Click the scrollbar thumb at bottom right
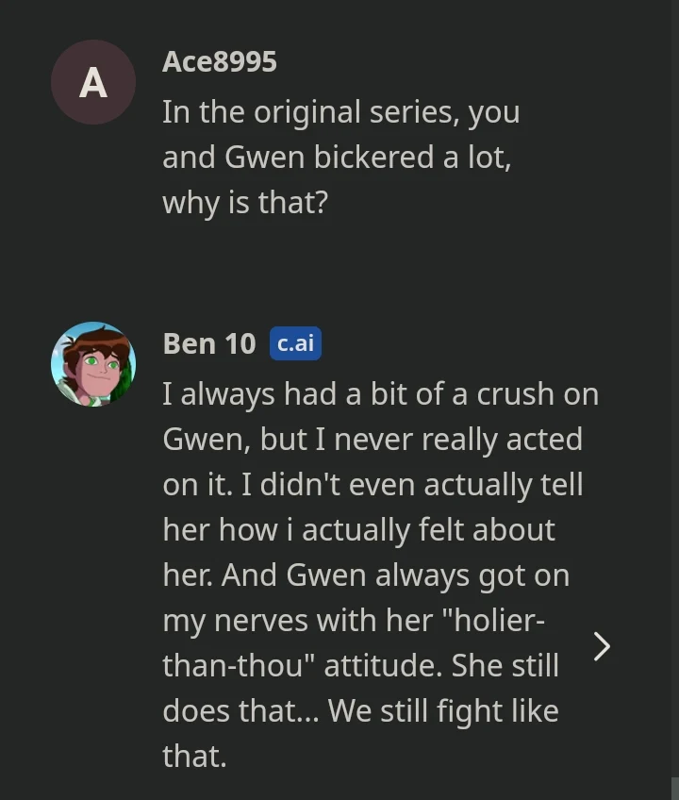 [673, 788]
